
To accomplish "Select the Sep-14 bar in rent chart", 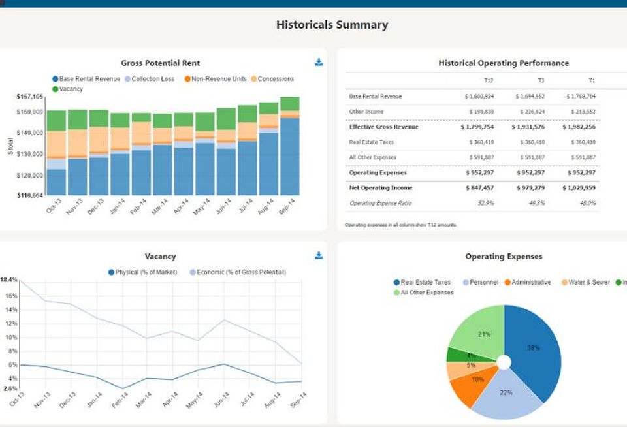I will click(290, 146).
